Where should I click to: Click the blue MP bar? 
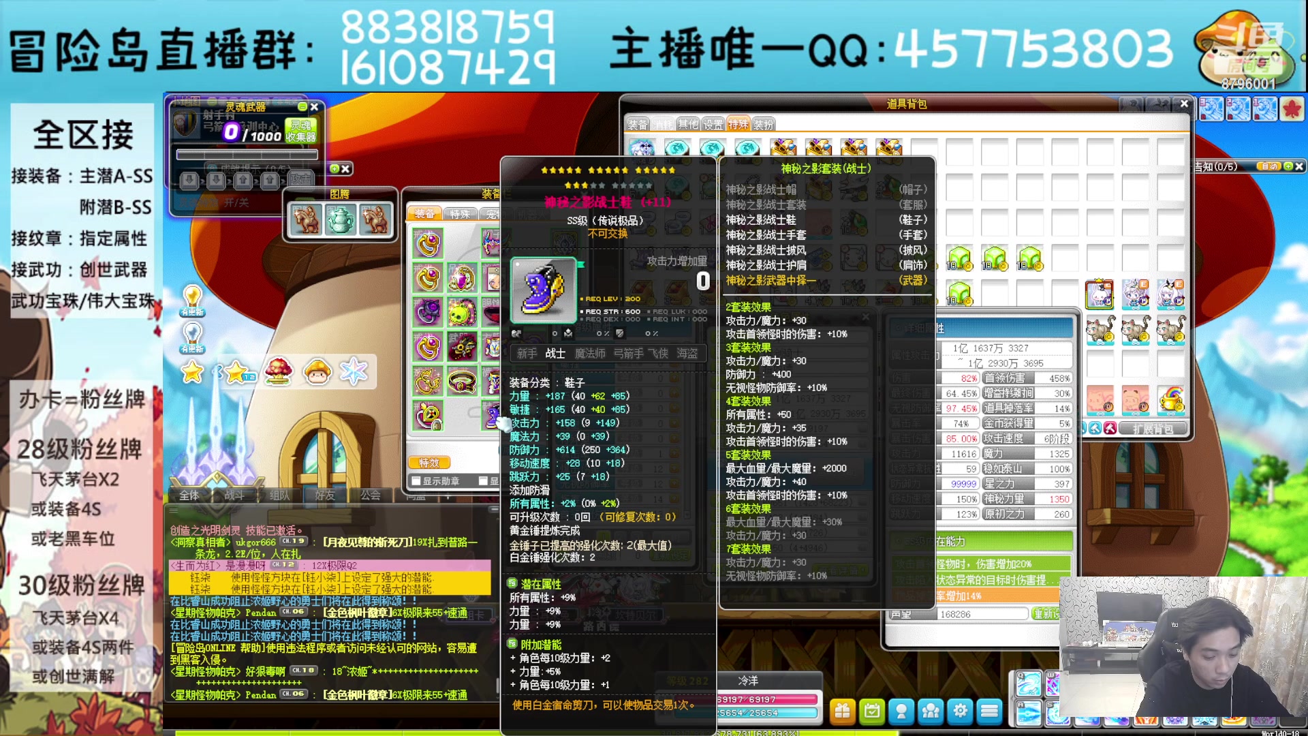pos(766,713)
